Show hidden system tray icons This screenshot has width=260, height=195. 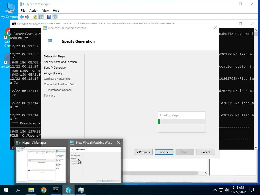(215, 190)
